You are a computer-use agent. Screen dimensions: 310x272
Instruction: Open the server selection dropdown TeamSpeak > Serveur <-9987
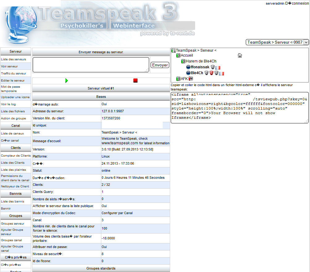click(x=277, y=42)
